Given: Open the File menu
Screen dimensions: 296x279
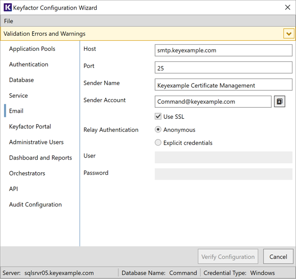Looking at the screenshot, I should [9, 21].
